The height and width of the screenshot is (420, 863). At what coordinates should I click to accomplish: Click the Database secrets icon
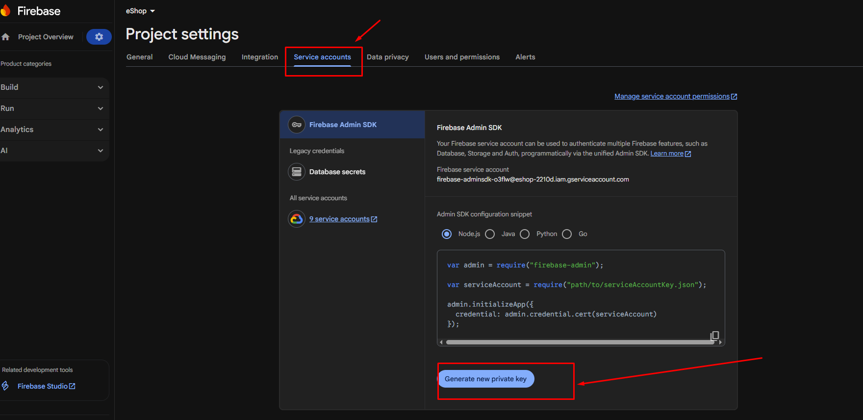[x=297, y=172]
